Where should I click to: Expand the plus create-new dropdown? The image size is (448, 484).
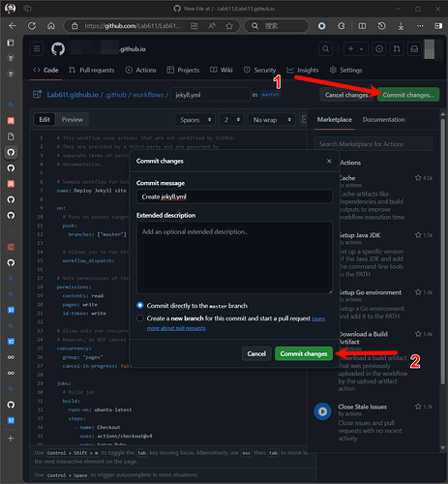click(356, 48)
